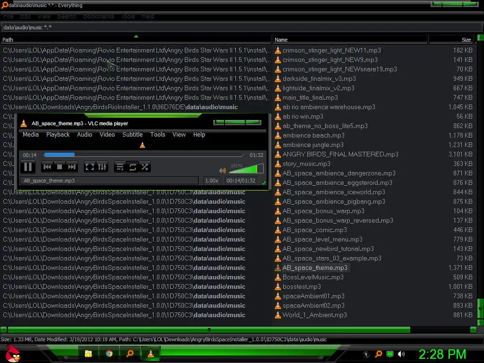Skip to next track in VLC
This screenshot has height=363, width=484.
tap(72, 167)
